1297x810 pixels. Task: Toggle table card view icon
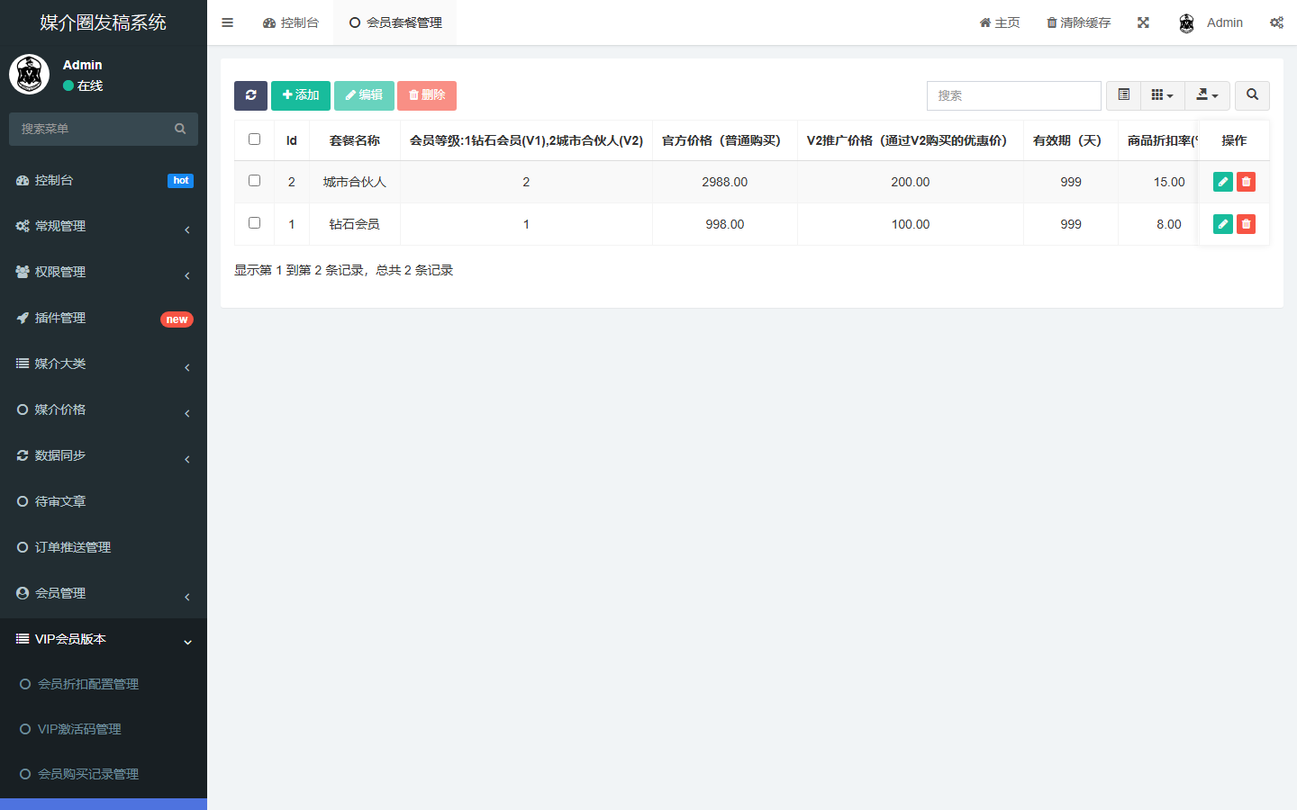[1123, 95]
